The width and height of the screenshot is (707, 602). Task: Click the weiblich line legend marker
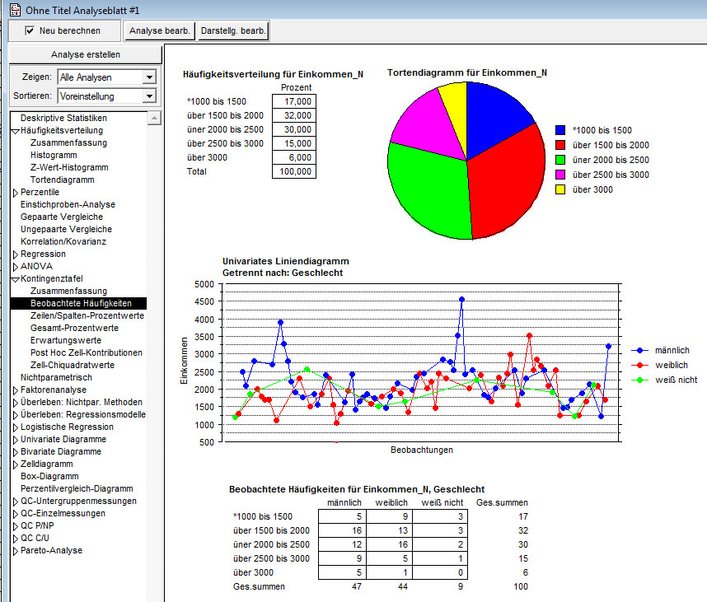pos(639,366)
